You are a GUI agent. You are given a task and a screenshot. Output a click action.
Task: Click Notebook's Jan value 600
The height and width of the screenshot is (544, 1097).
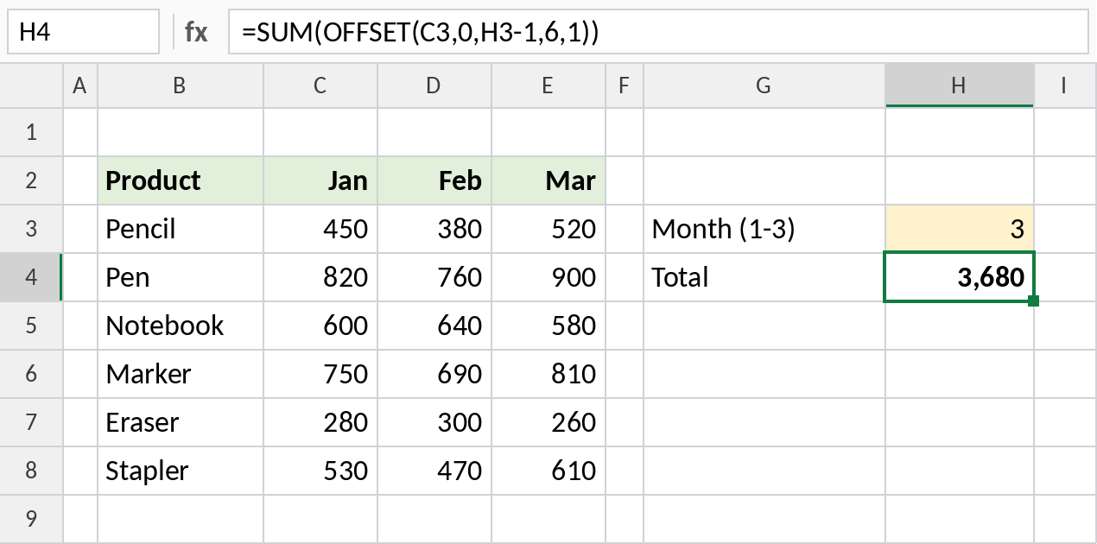pyautogui.click(x=320, y=326)
